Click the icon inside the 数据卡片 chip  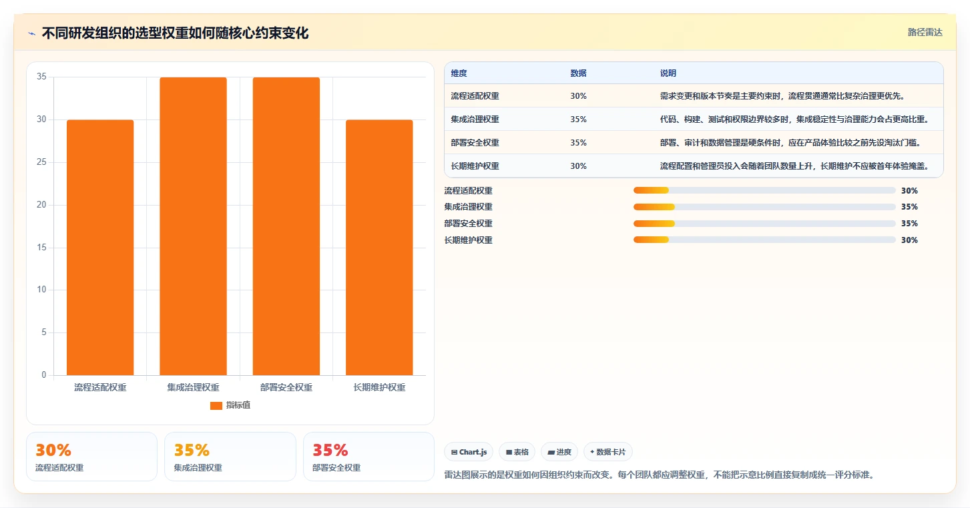point(592,452)
